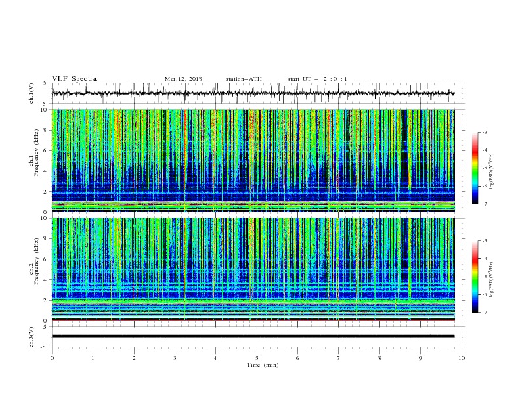Click inside the ch.2 spectrogram panel
520x402 pixels.
coord(253,269)
